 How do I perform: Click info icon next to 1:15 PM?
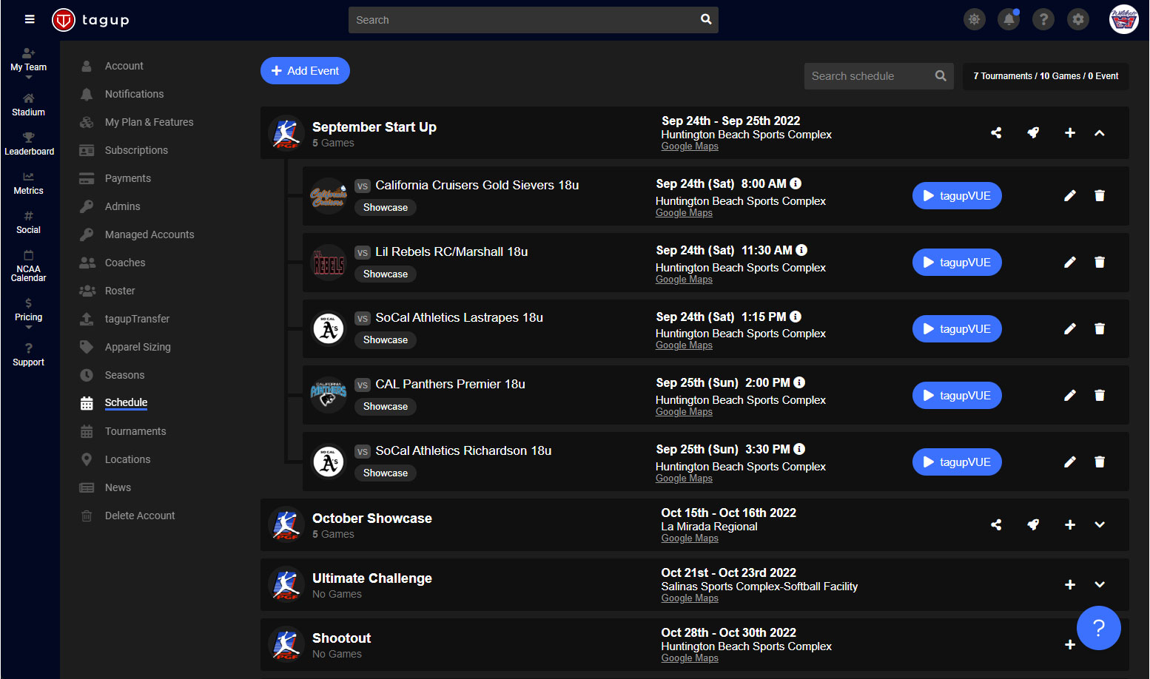click(x=796, y=317)
